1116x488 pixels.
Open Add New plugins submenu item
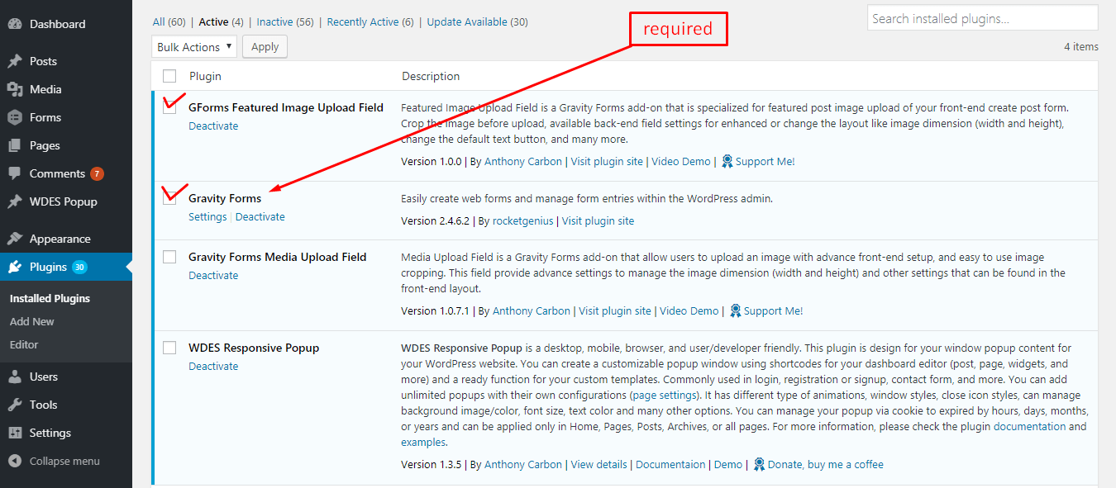pos(32,321)
